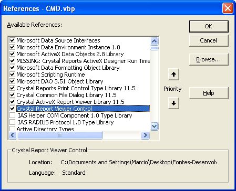Uncheck Microsoft Data Source Interfaces
The image size is (236, 191).
(12, 40)
